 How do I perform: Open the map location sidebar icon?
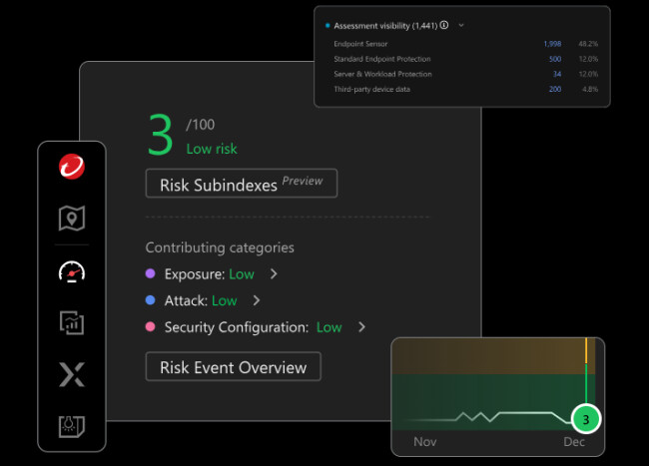(x=71, y=218)
